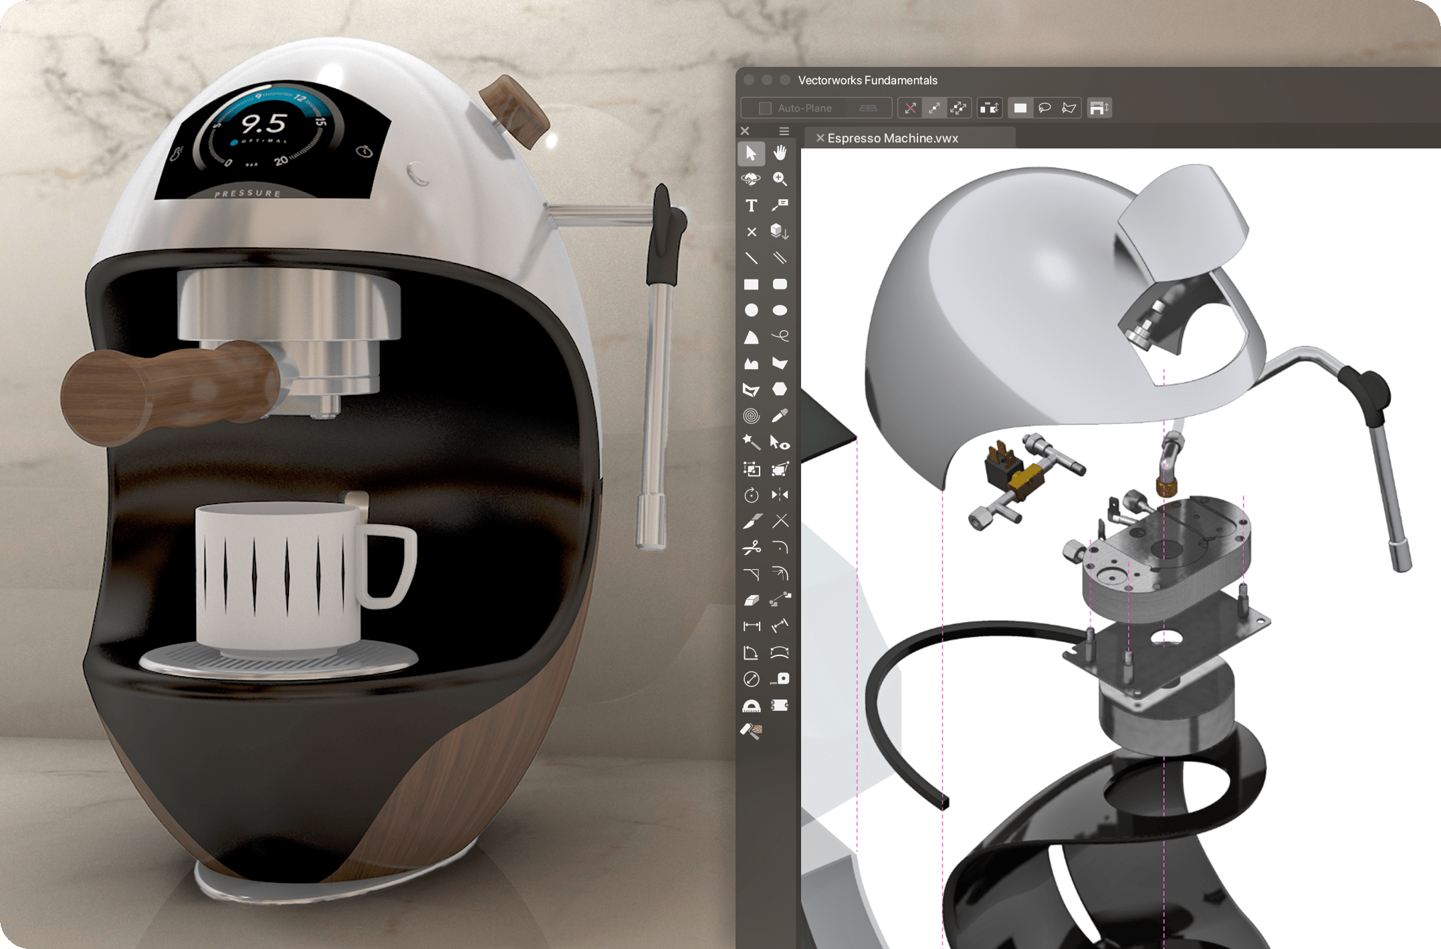
Task: Toggle the disabled interactive scaling mode
Action: (x=910, y=108)
